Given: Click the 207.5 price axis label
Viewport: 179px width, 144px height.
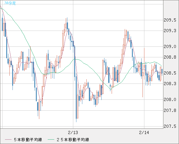Looking at the screenshot, I should coord(170,126).
